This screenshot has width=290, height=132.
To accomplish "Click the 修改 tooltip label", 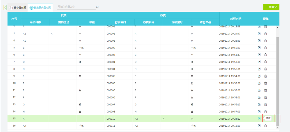I will [x=268, y=118].
